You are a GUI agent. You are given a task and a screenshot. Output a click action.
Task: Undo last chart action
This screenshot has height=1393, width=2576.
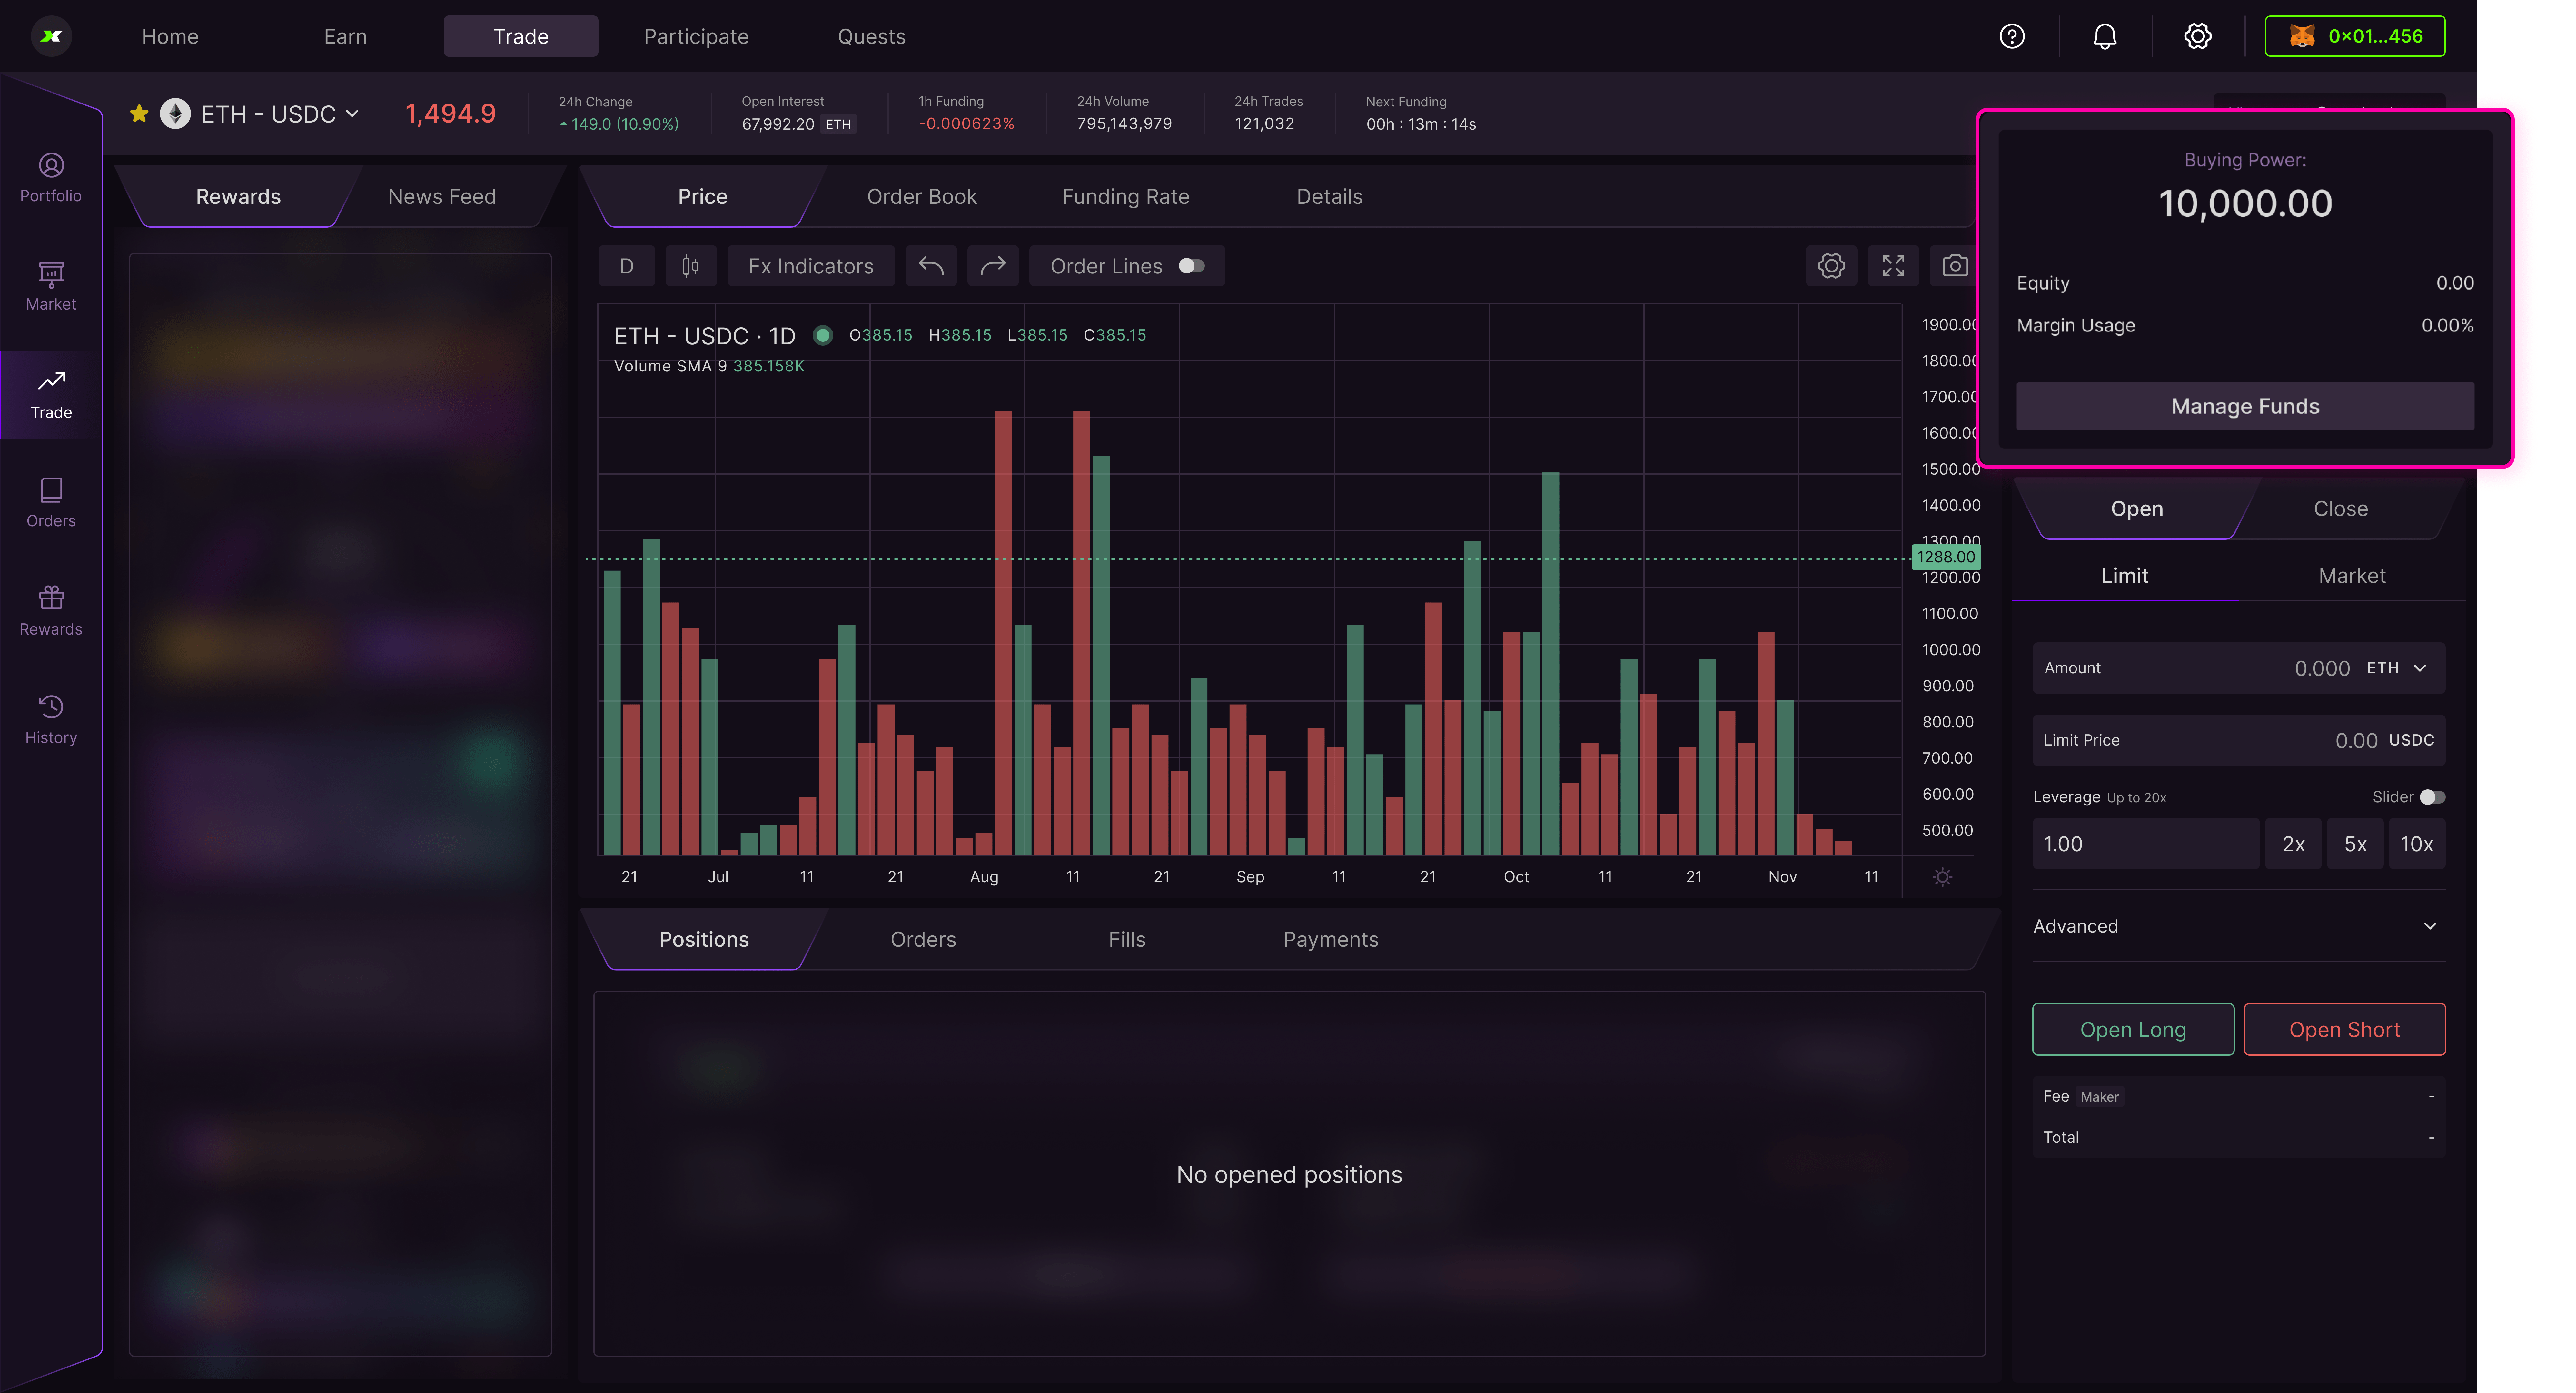[x=931, y=266]
